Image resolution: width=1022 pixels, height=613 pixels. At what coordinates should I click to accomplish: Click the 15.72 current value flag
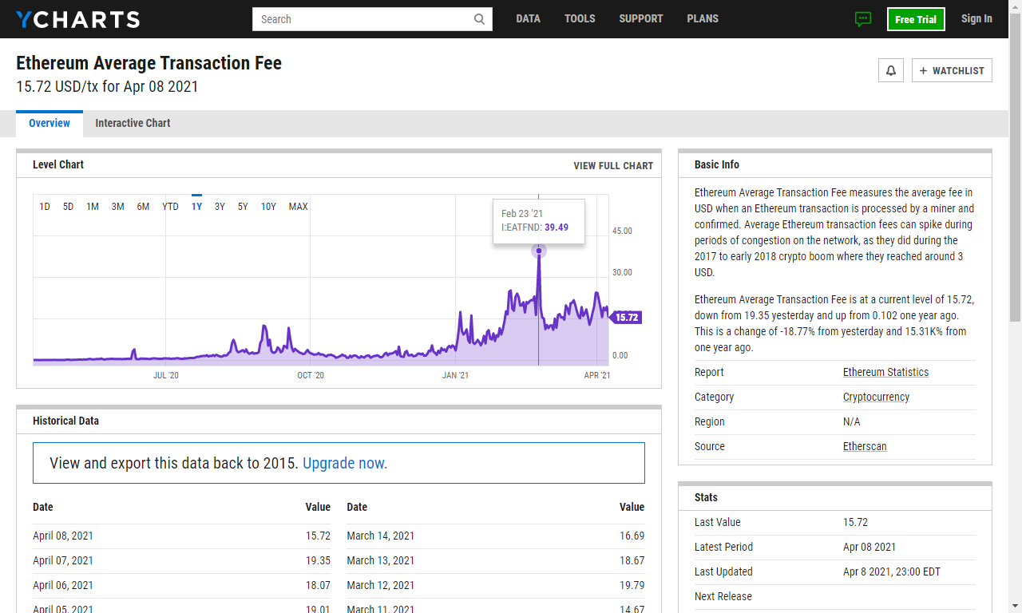[627, 318]
